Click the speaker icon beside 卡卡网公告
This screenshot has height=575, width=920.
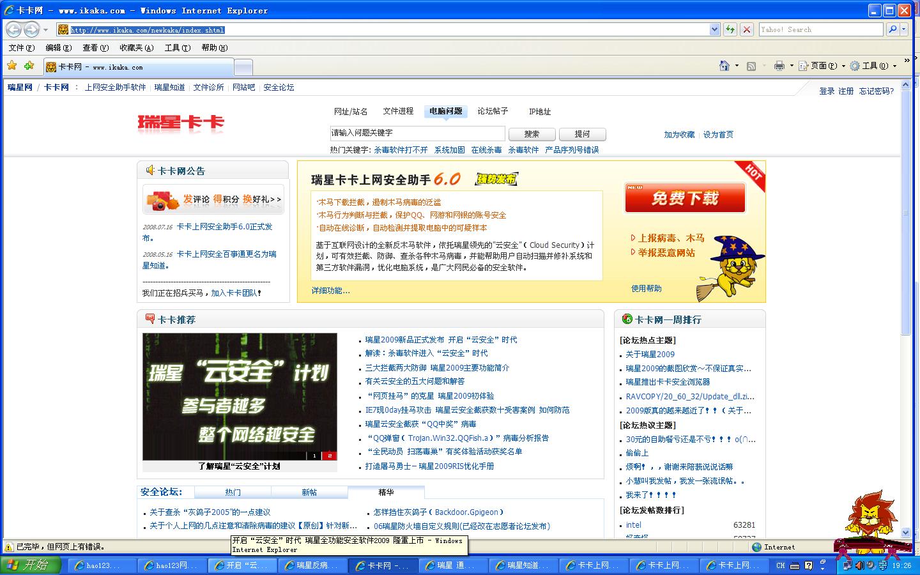point(150,170)
